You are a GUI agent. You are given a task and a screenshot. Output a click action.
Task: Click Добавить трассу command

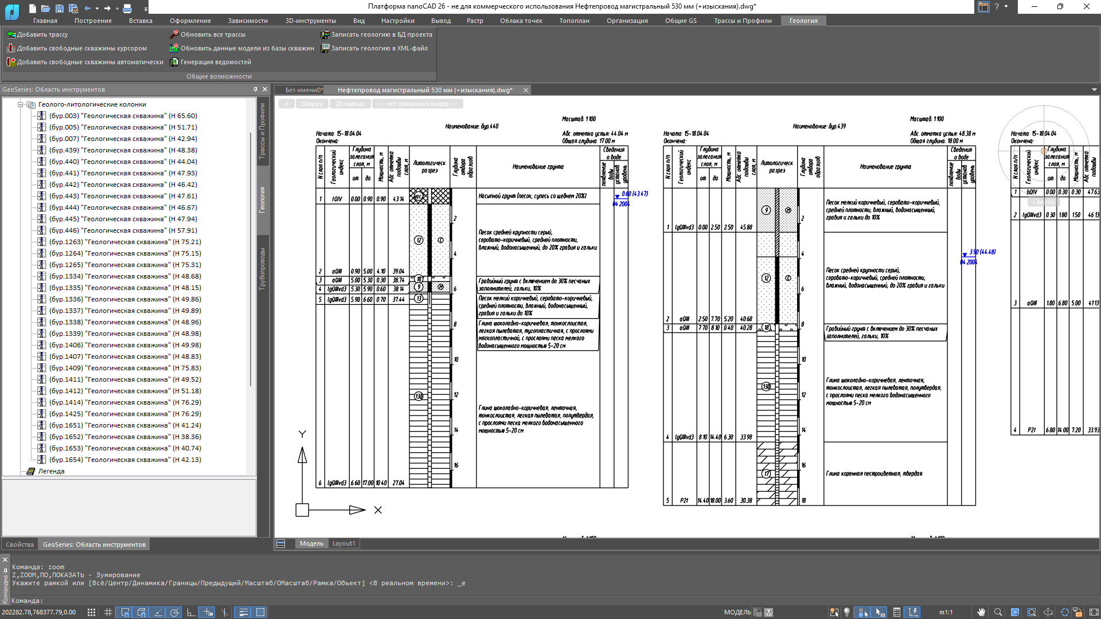tap(37, 34)
